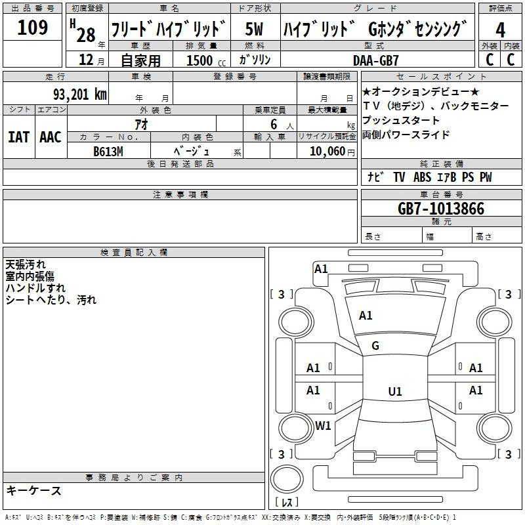Click TV(地デジ)、バックモニター line
This screenshot has height=525, width=525.
tap(436, 106)
